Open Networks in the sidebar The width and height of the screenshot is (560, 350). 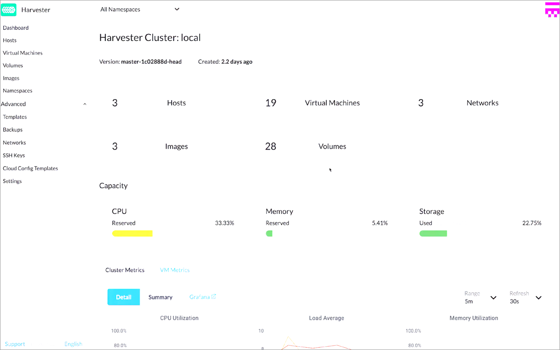pyautogui.click(x=14, y=143)
